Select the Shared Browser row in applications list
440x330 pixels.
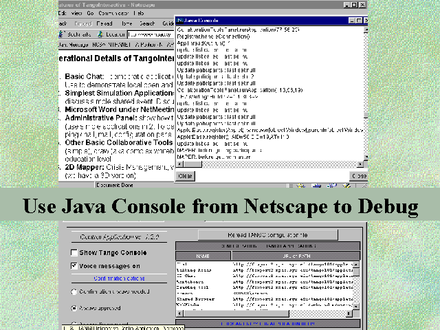[264, 299]
